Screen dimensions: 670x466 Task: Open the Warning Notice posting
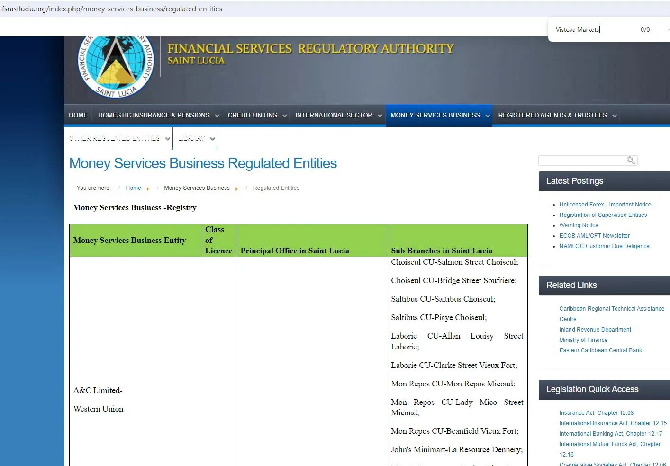[x=579, y=225]
